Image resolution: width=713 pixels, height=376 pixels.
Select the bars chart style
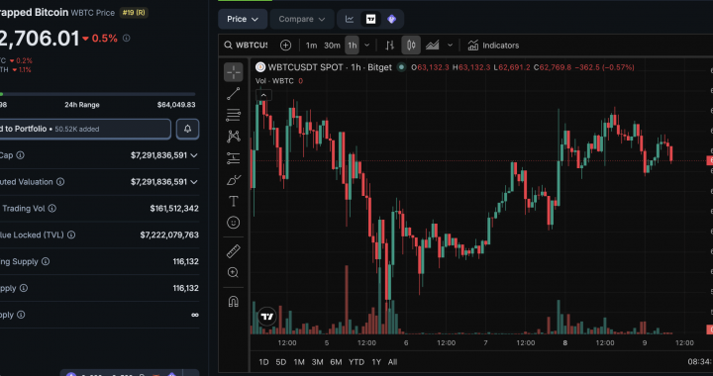(390, 46)
